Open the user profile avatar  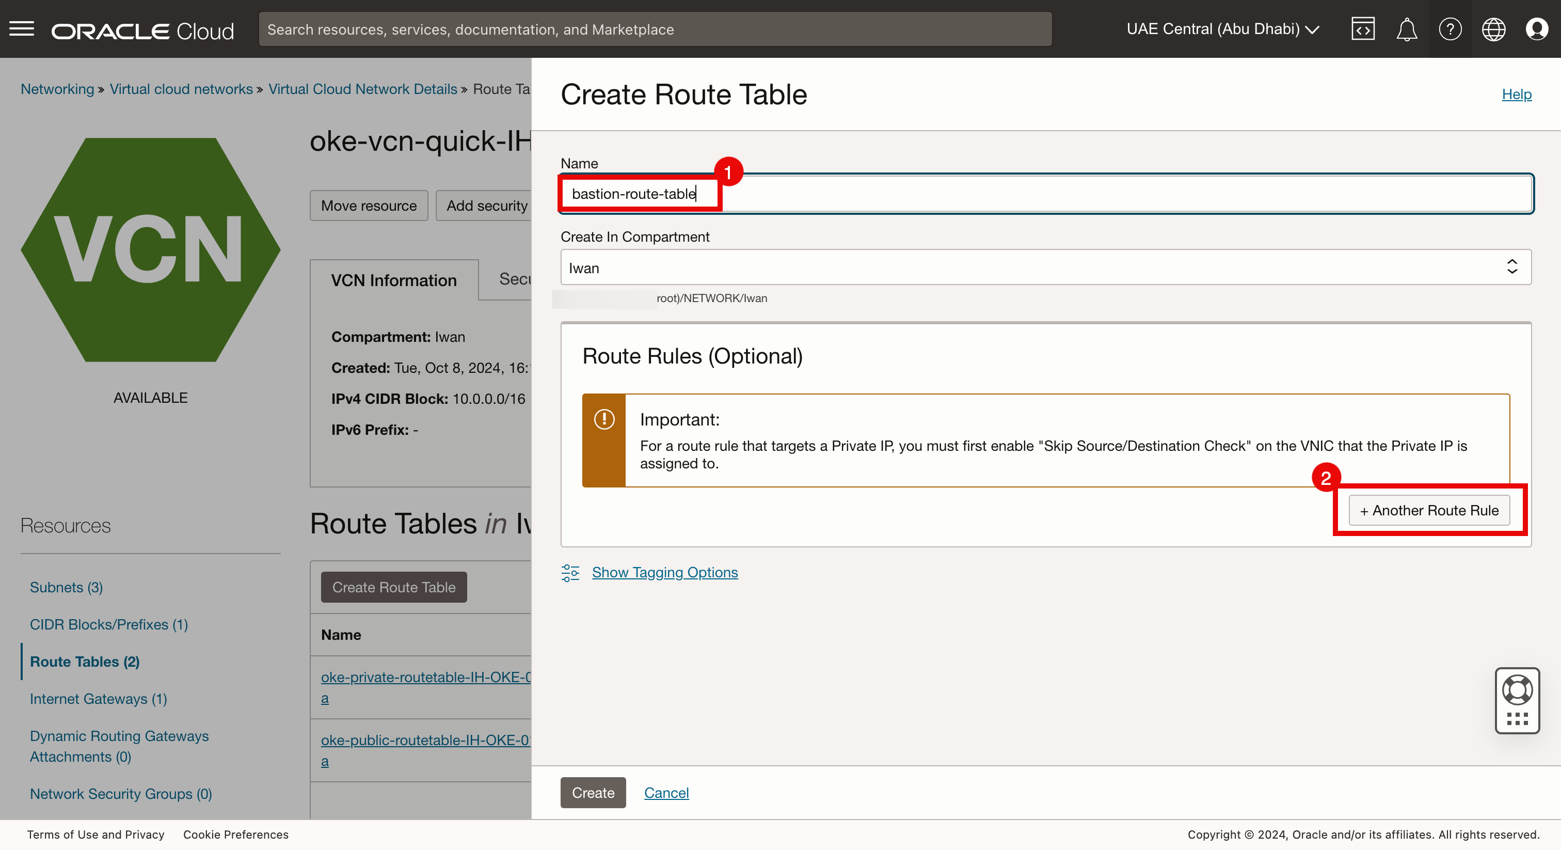pyautogui.click(x=1536, y=29)
